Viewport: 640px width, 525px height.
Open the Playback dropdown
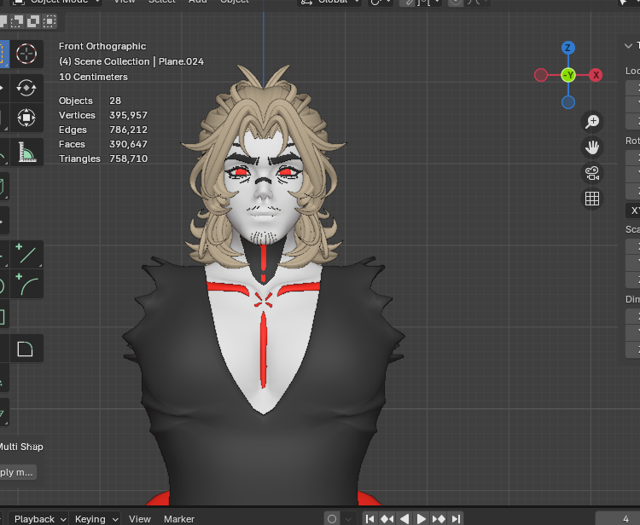click(38, 519)
